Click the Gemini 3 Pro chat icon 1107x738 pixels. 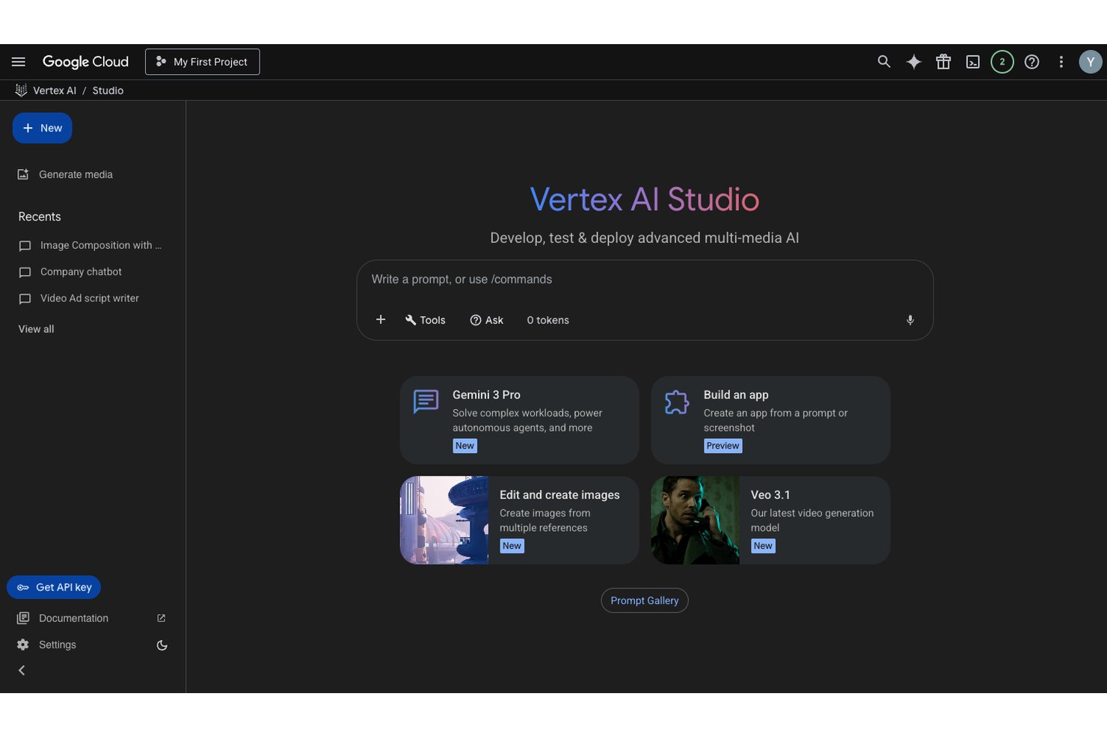coord(426,402)
